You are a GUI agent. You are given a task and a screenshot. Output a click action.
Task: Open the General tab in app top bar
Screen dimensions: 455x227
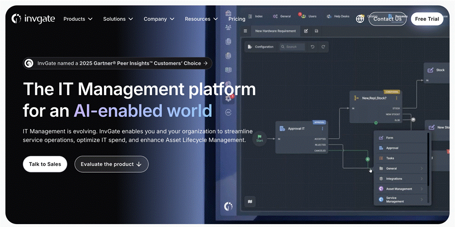pos(282,16)
